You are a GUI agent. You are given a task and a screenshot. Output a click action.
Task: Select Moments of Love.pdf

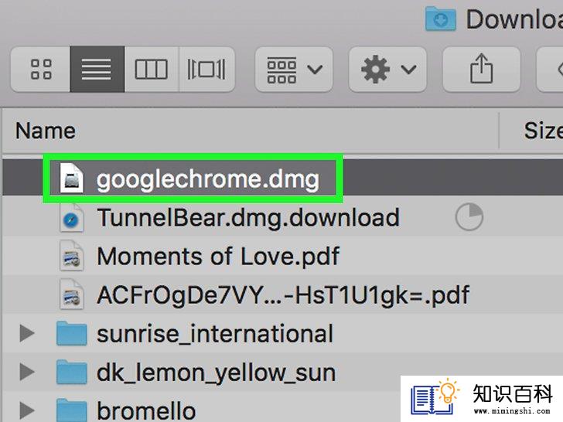pos(218,257)
